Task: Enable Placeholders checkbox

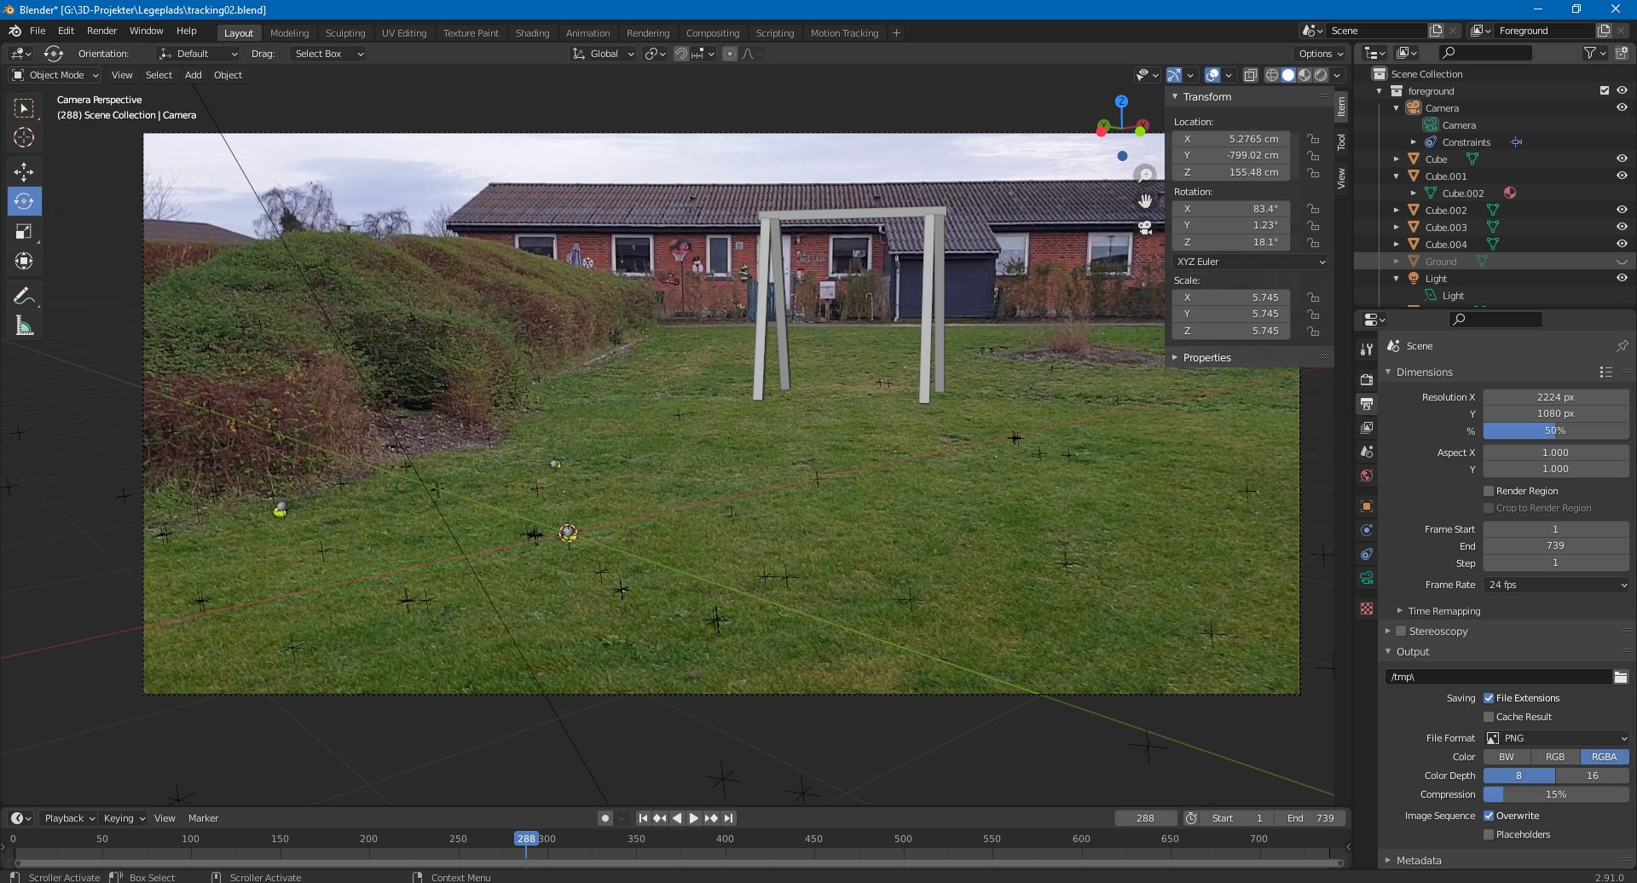Action: coord(1489,834)
